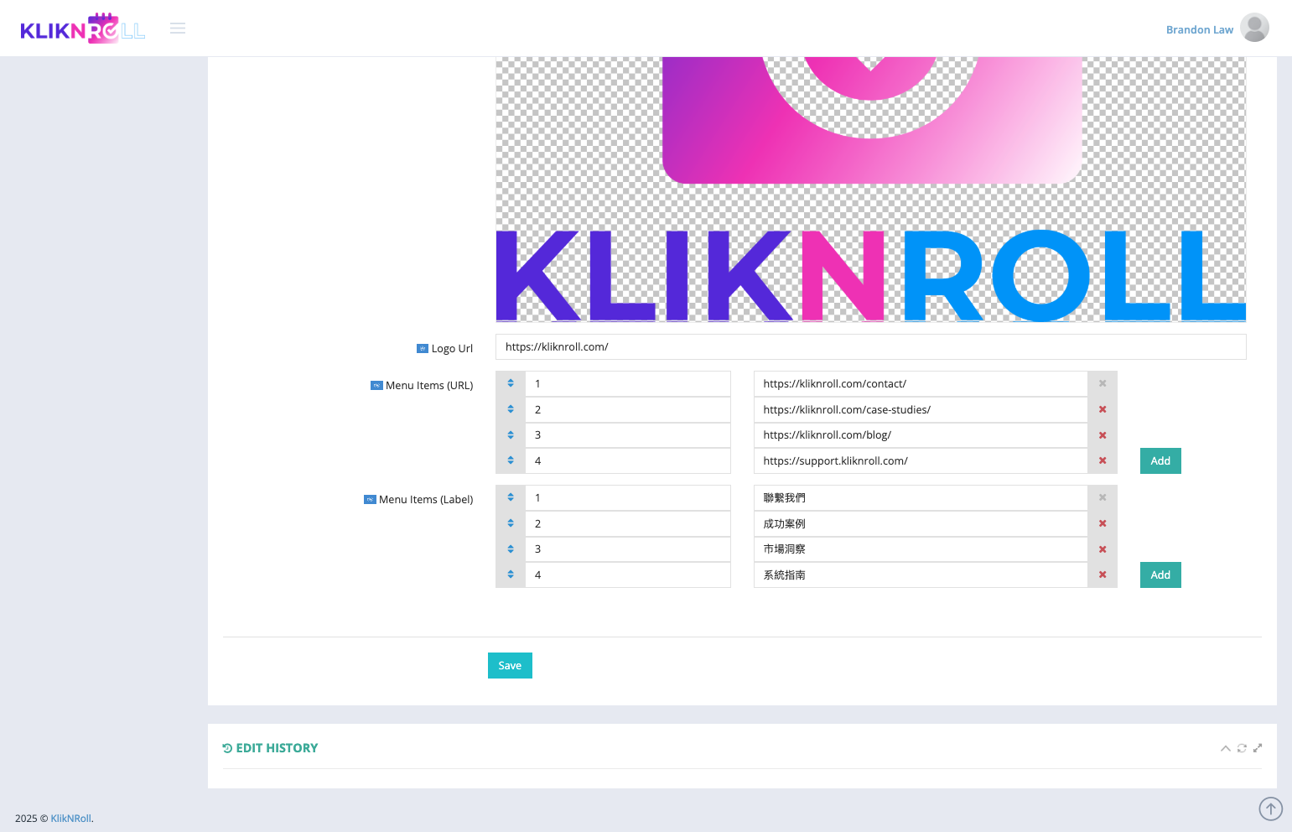
Task: Delete the 聯繫我們 label row
Action: tap(1103, 497)
